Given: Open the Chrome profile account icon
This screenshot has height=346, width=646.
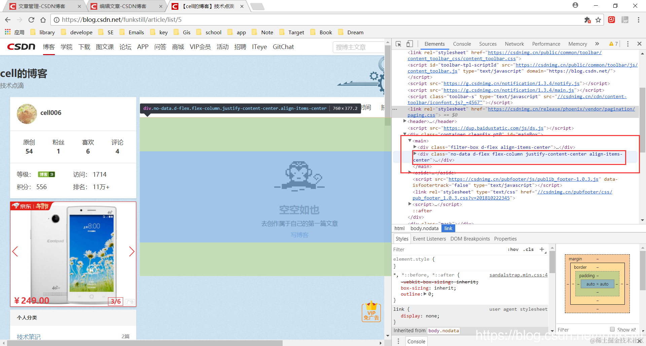Looking at the screenshot, I should [575, 6].
